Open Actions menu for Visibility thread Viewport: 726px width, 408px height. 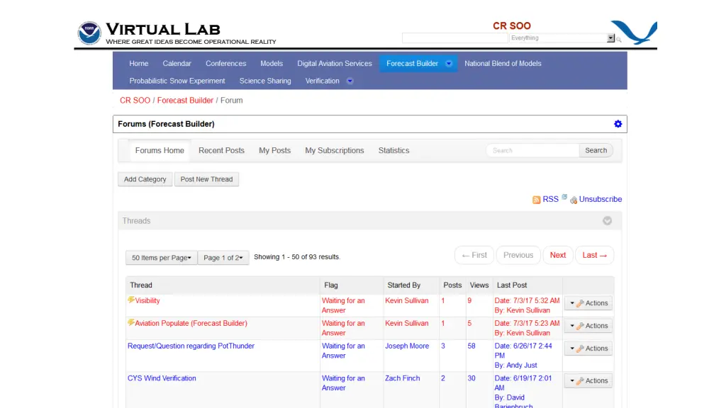point(588,303)
